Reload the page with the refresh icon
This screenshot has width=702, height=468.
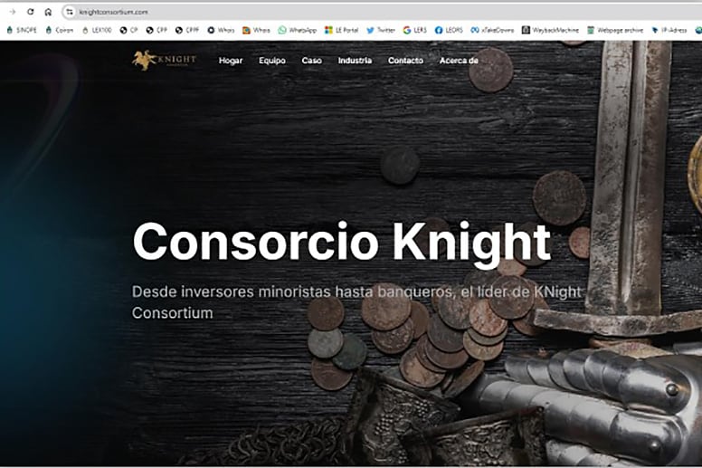click(x=30, y=12)
